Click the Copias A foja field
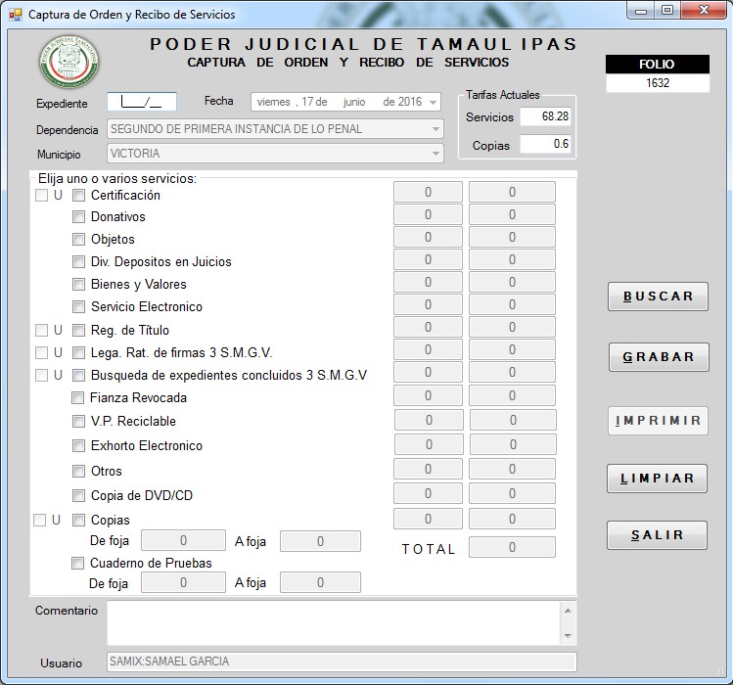This screenshot has width=733, height=685. point(320,541)
